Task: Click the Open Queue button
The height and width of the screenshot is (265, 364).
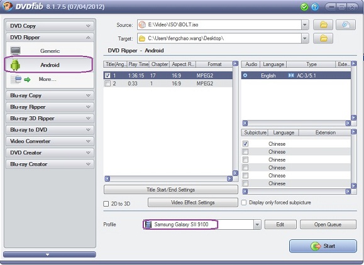Action: tap(328, 224)
